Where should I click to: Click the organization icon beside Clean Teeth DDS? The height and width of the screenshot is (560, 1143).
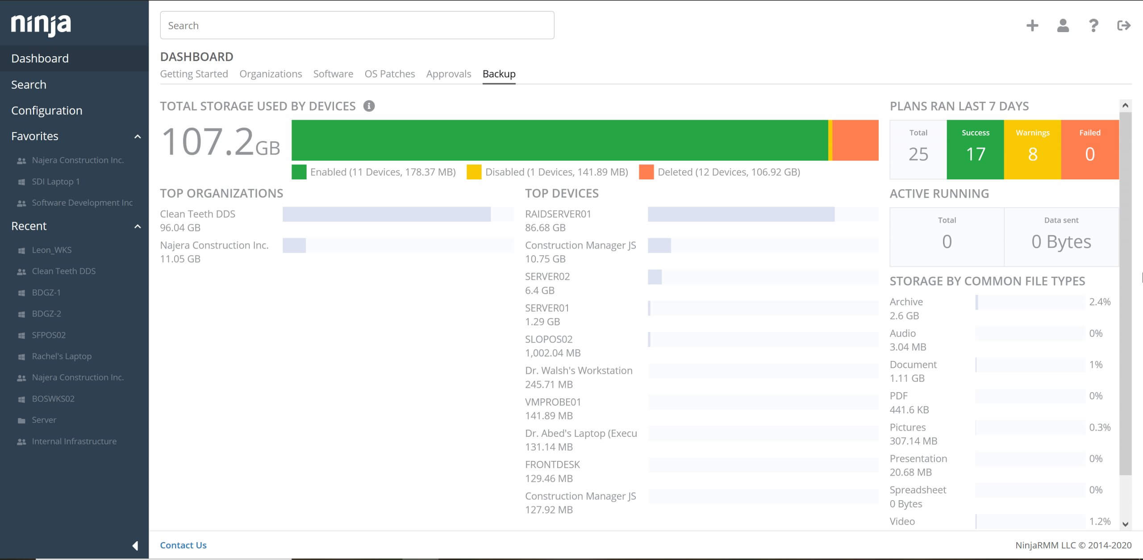click(x=21, y=271)
